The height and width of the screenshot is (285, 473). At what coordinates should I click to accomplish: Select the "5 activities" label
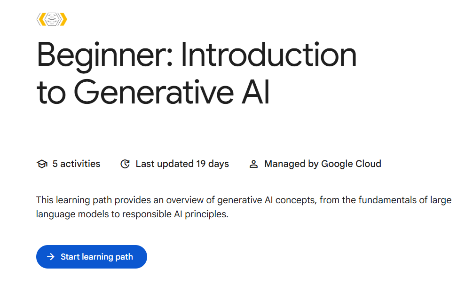[76, 164]
